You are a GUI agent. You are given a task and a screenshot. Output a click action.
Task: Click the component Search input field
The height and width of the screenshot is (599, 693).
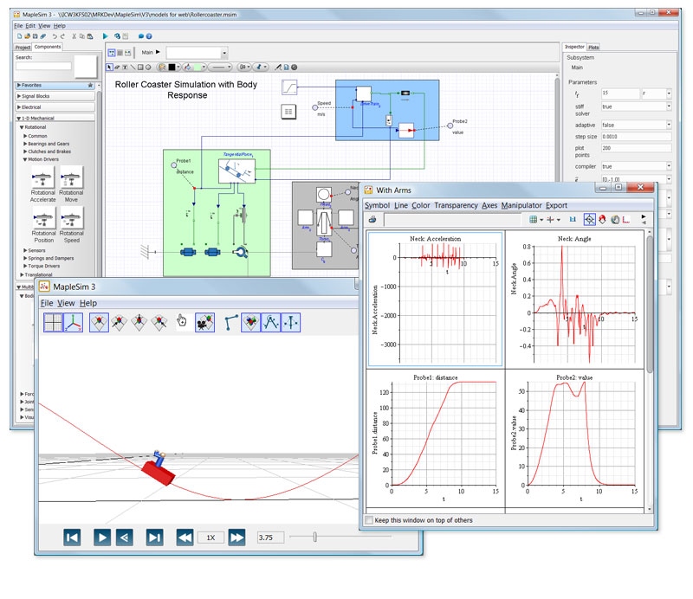click(43, 66)
